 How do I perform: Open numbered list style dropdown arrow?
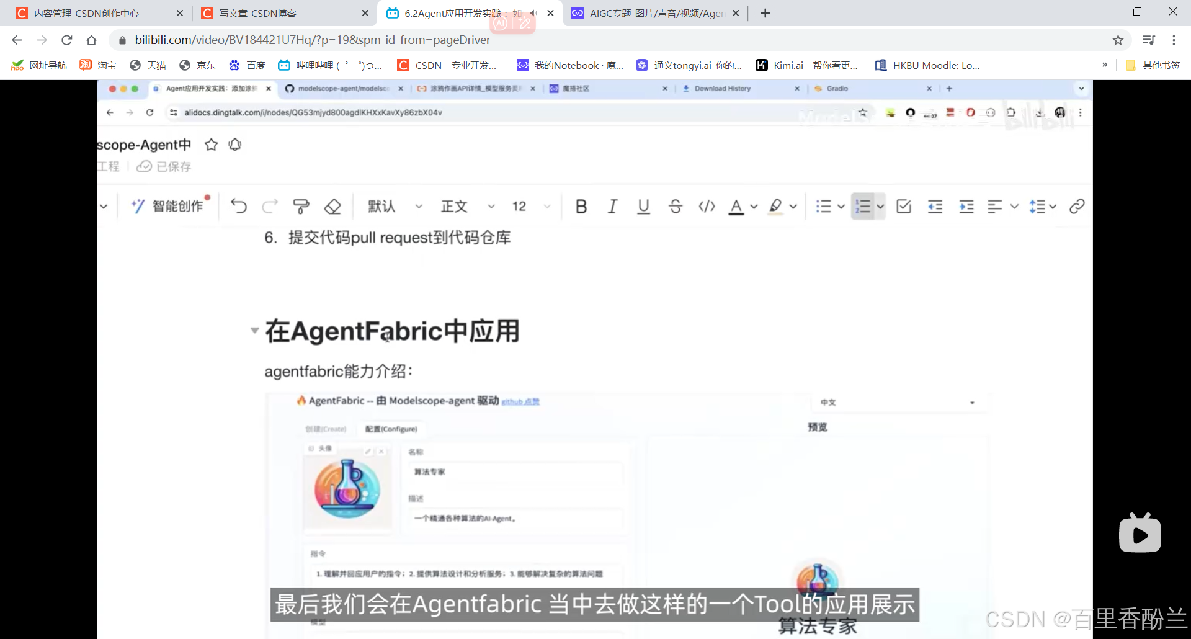(880, 207)
